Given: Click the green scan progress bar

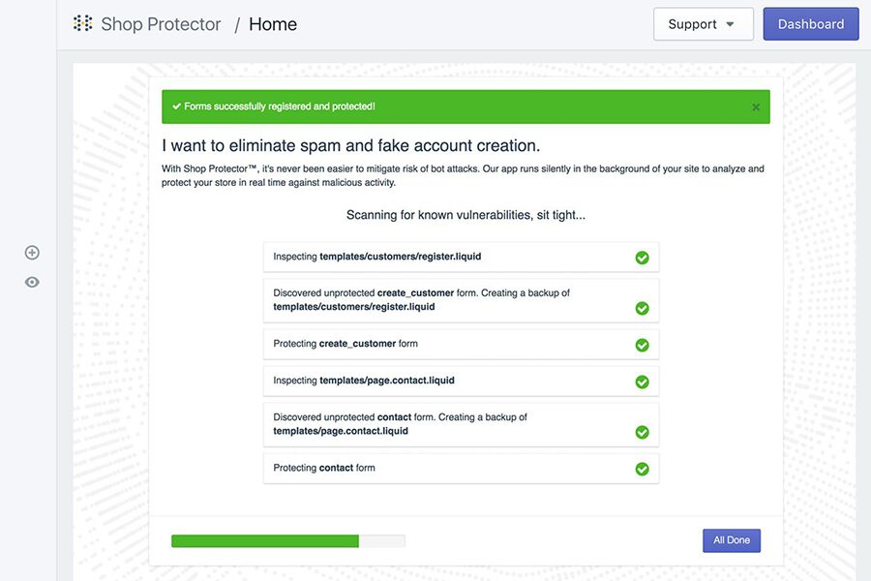Looking at the screenshot, I should pyautogui.click(x=288, y=540).
